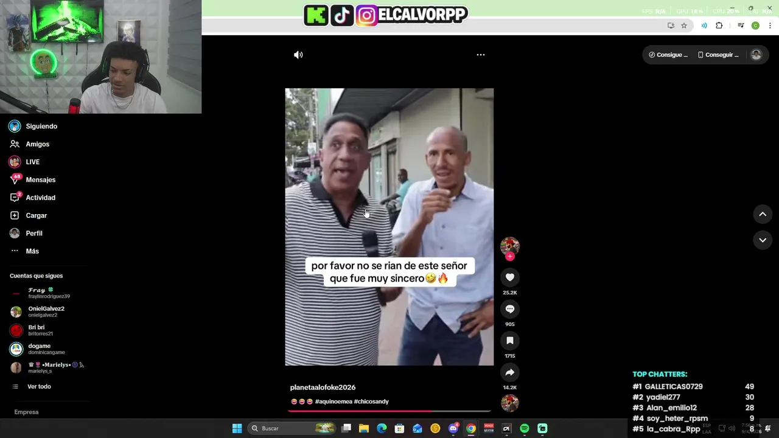Viewport: 779px width, 438px height.
Task: Open followed account Bri bri
Action: [x=40, y=330]
